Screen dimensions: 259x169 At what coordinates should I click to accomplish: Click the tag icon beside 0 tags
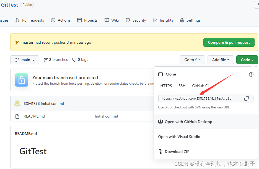[74, 60]
